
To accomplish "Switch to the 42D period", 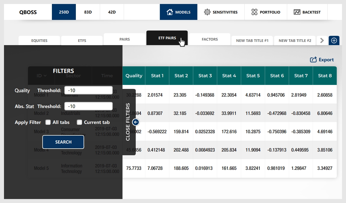I will (112, 12).
